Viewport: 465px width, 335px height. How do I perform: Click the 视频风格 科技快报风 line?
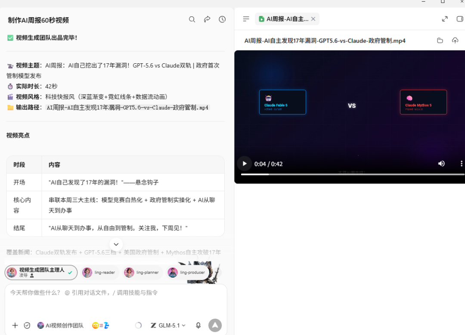(x=88, y=97)
